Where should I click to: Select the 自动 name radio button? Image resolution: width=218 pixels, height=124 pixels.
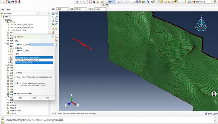(x=18, y=45)
